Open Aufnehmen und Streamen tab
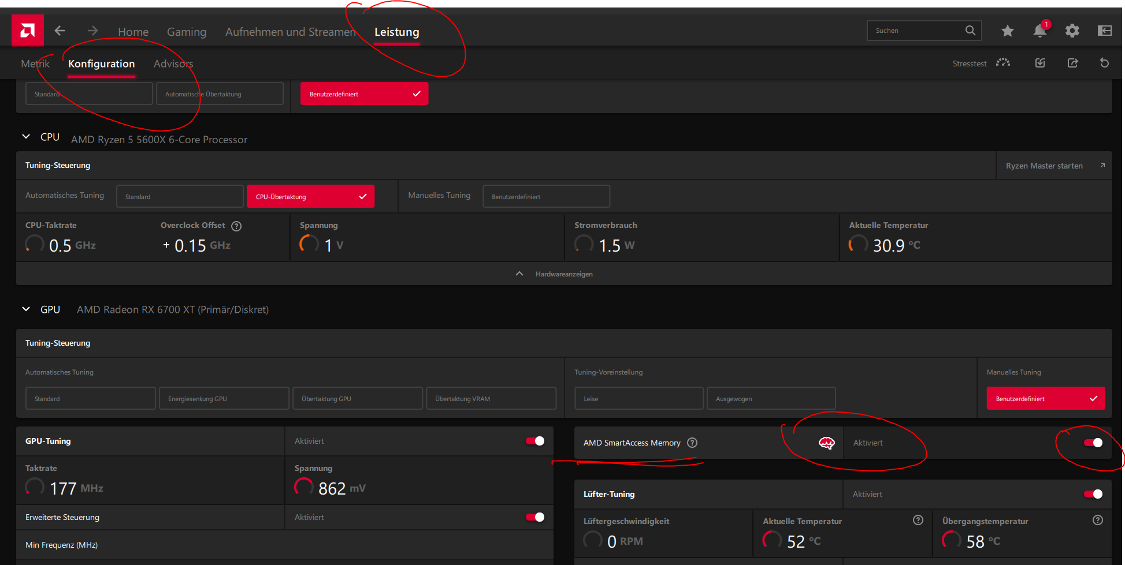Image resolution: width=1125 pixels, height=565 pixels. point(291,32)
